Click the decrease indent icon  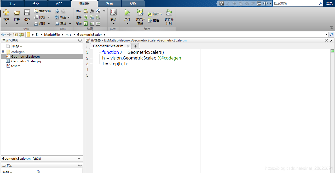pos(98,23)
